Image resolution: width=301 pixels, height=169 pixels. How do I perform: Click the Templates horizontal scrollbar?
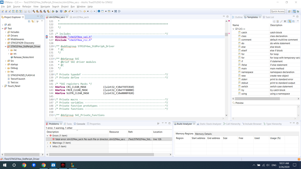tap(257, 99)
